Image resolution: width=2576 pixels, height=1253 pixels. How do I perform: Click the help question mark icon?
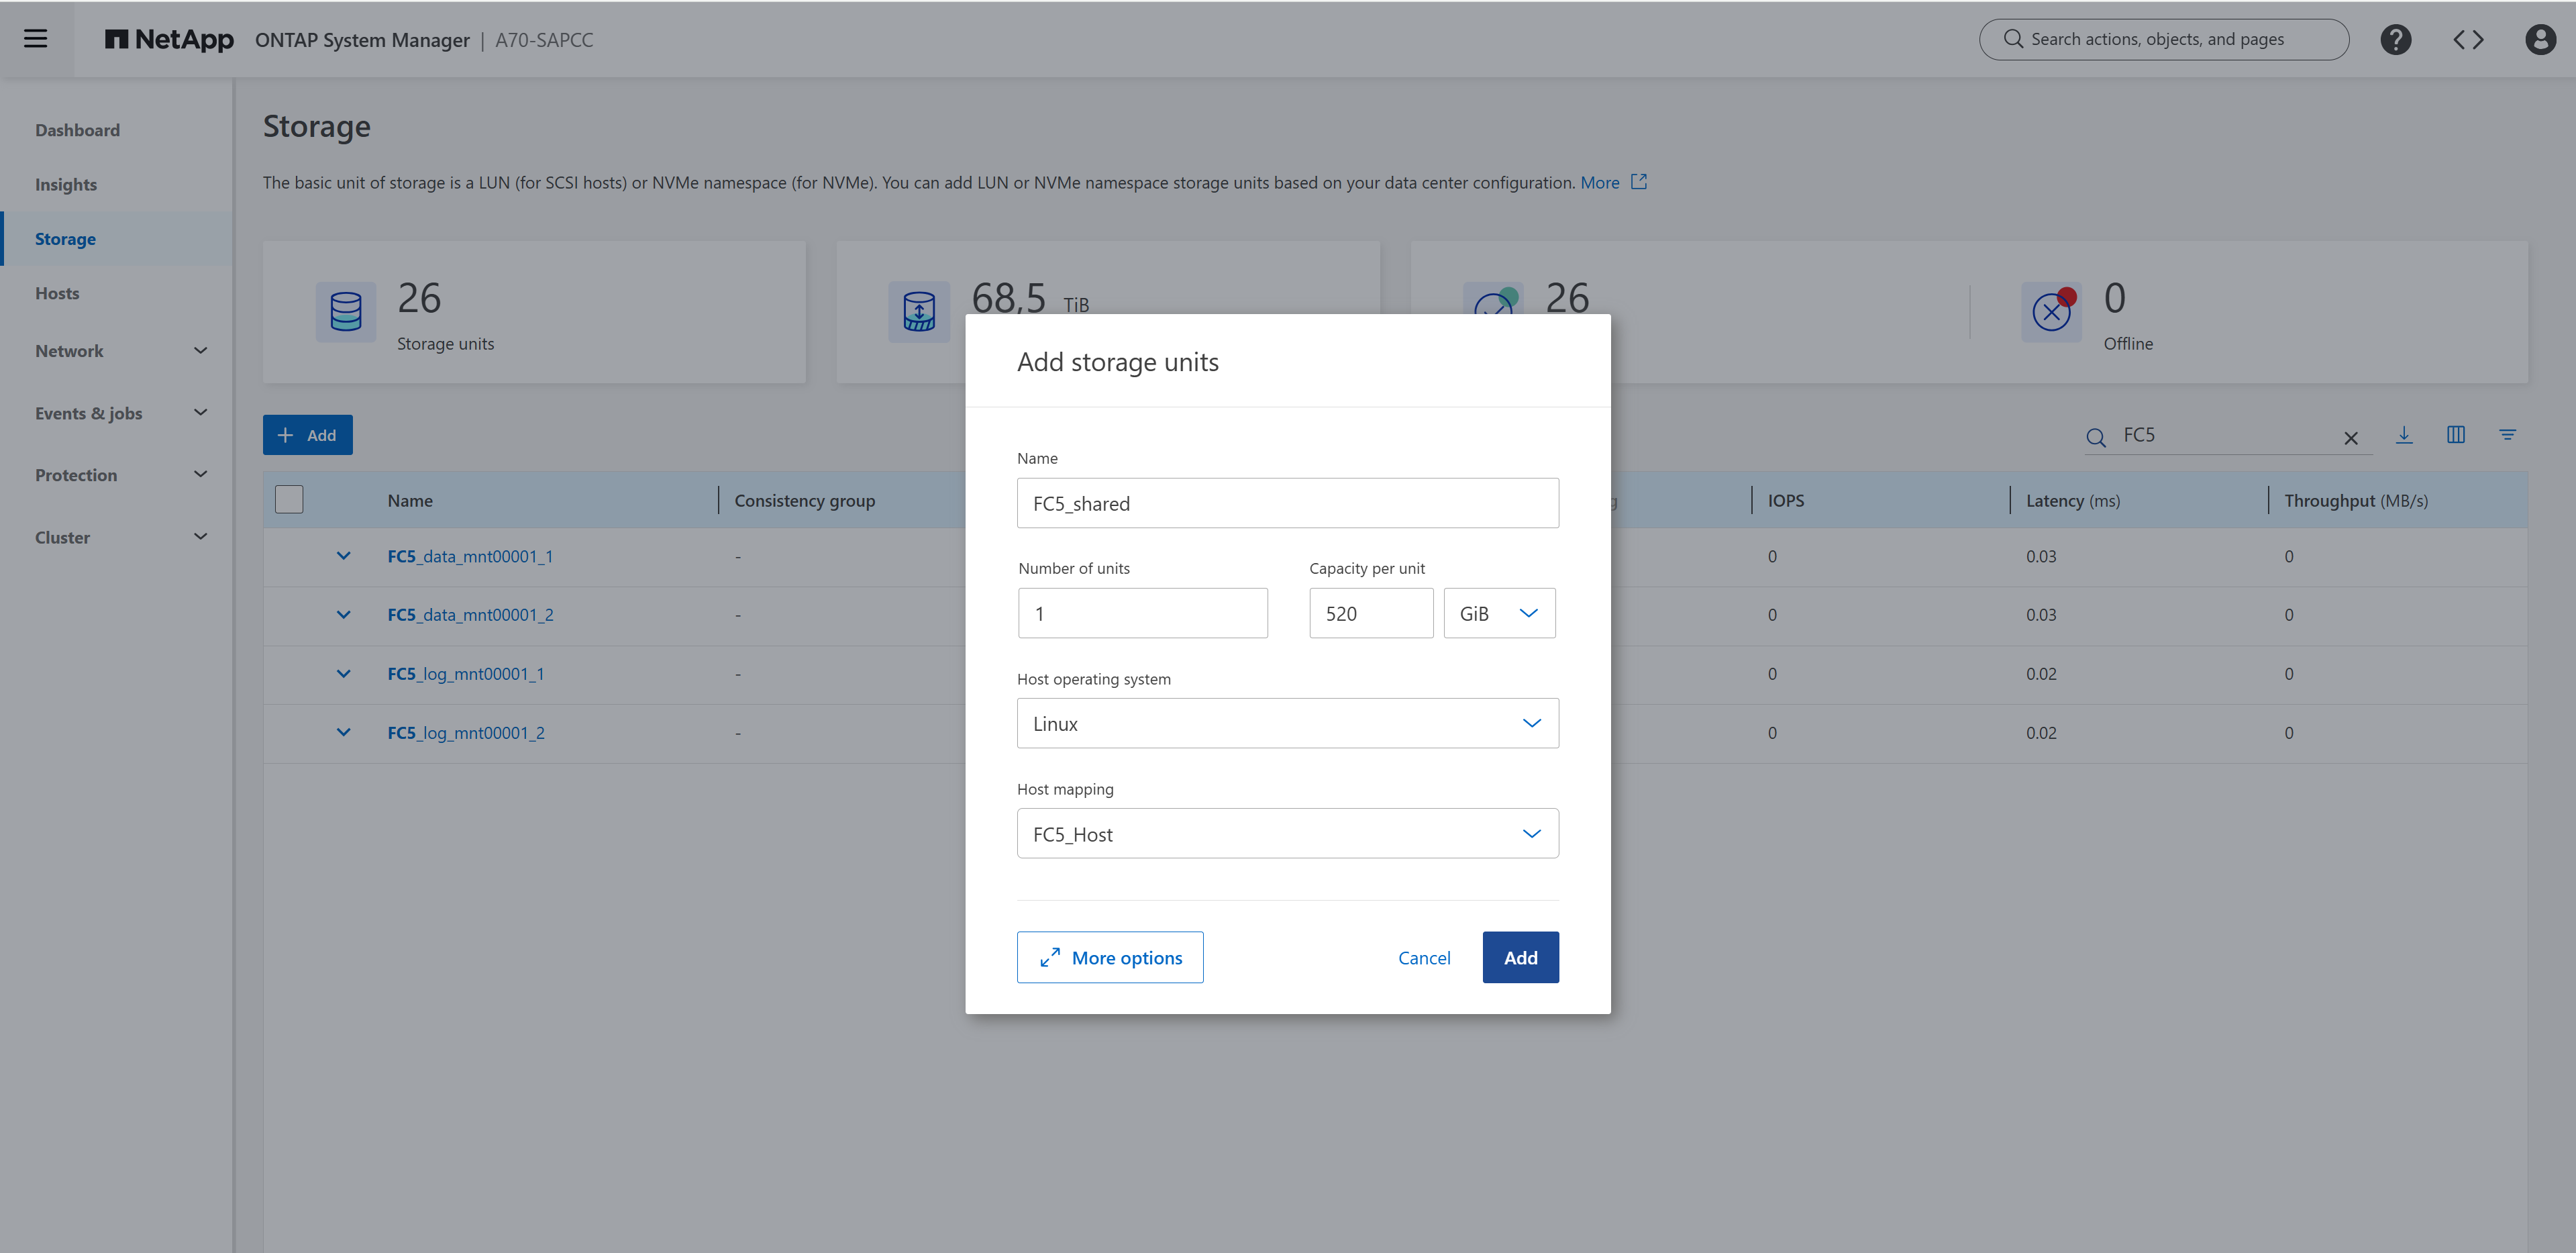click(x=2395, y=40)
